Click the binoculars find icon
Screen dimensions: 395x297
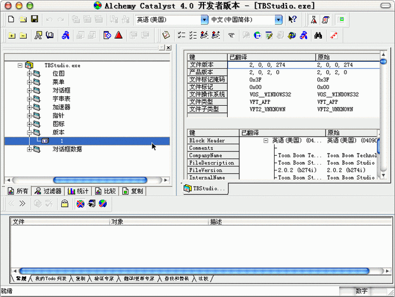click(318, 35)
